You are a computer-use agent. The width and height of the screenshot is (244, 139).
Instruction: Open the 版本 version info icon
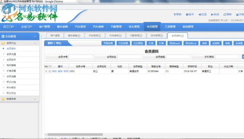click(187, 14)
